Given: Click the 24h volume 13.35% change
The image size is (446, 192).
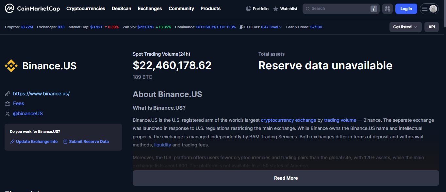Looking at the screenshot, I should tap(163, 27).
